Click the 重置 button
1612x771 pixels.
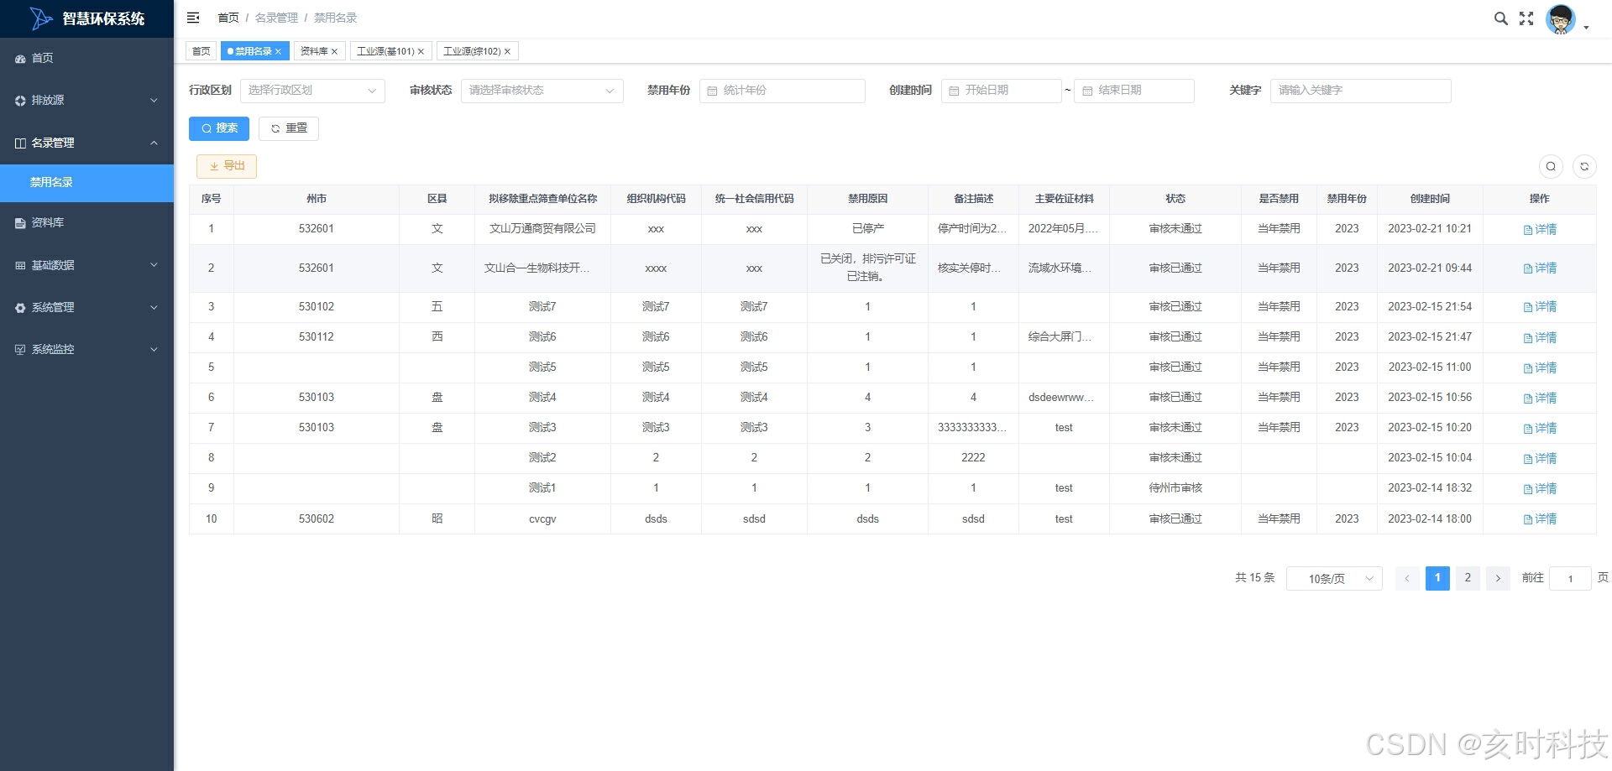point(289,128)
